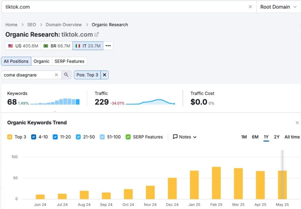This screenshot has width=301, height=209.
Task: Open the Pos: Top 3 filter dropdown
Action: (87, 75)
